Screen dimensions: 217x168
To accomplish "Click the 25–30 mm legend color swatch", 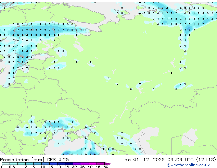I will pyautogui.click(x=69, y=164).
